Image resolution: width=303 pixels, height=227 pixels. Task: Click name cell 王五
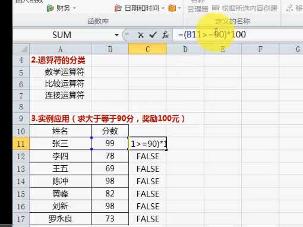(60, 169)
